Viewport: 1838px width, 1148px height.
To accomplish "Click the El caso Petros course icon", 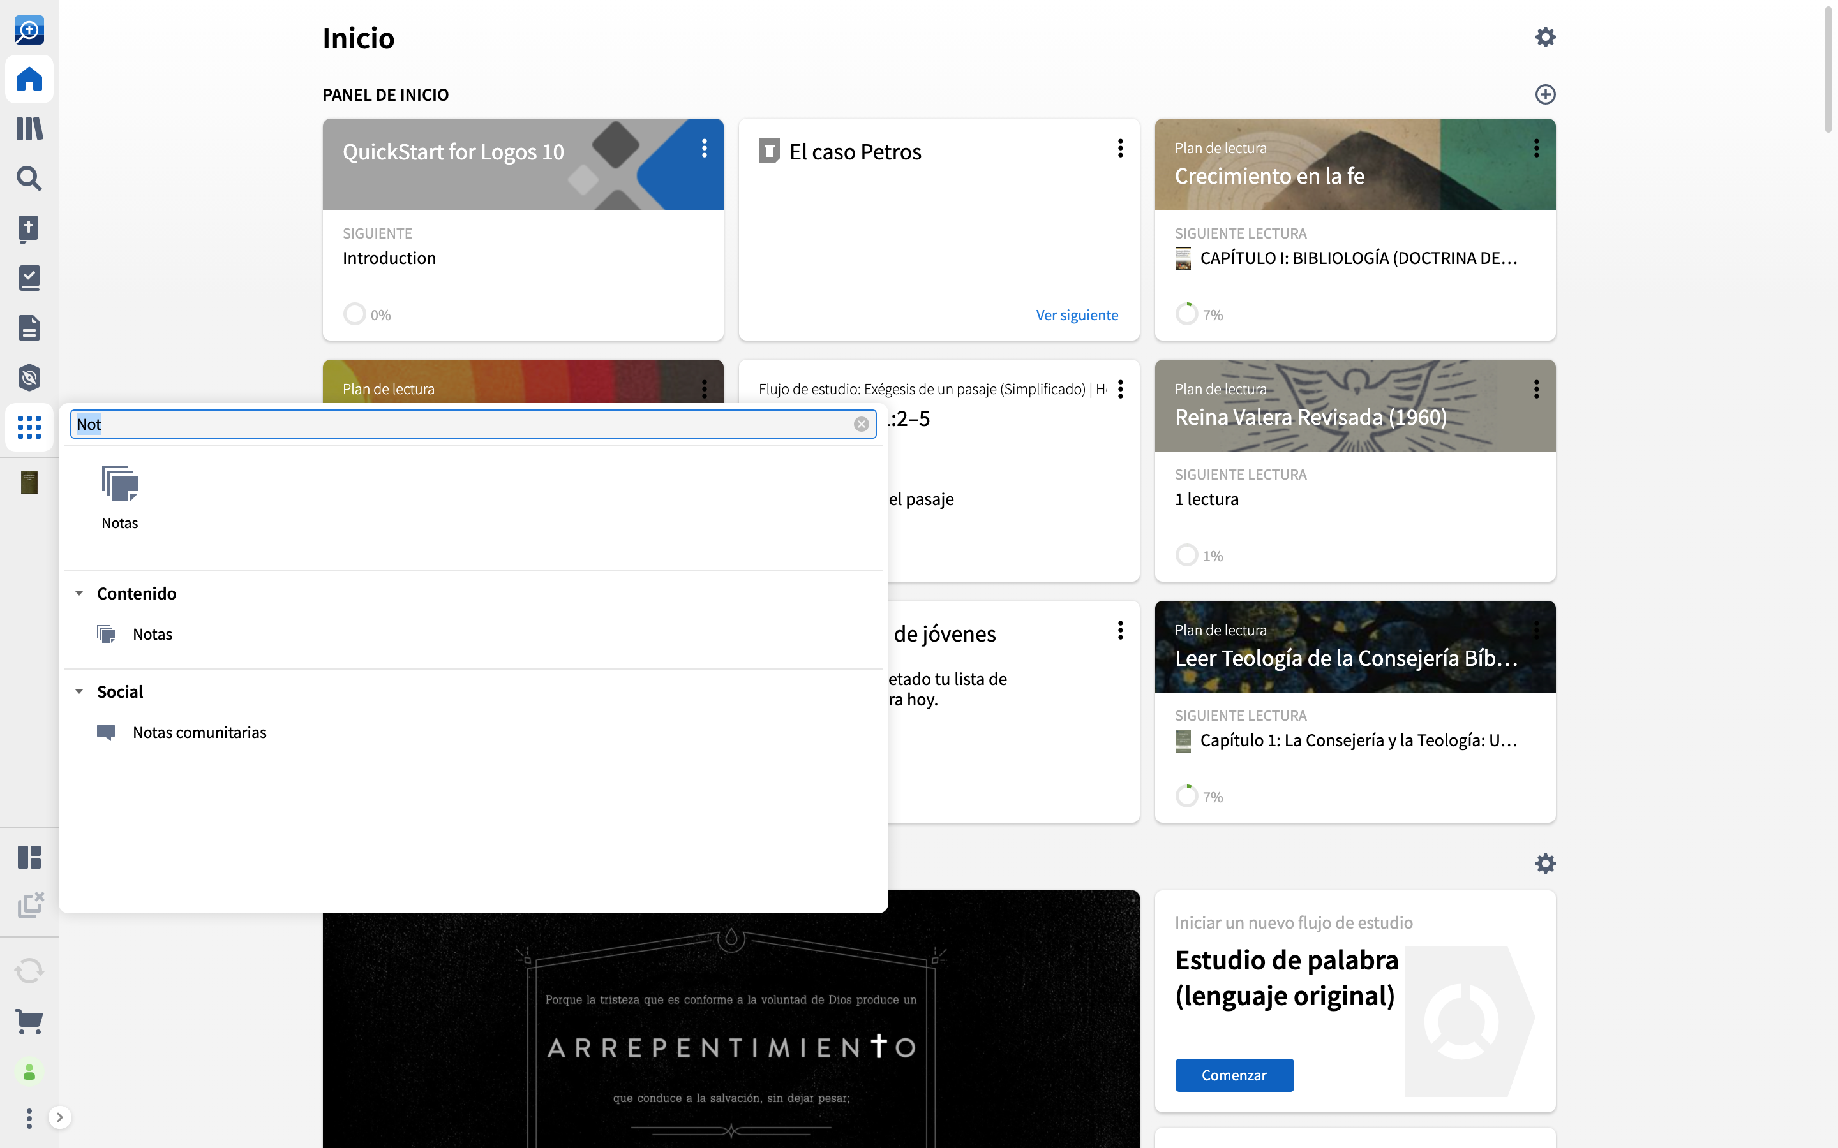I will click(x=770, y=151).
